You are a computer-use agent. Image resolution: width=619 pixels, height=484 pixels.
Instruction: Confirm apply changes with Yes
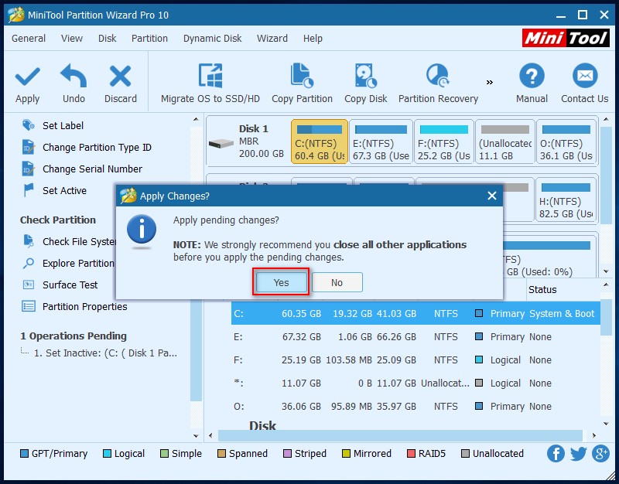coord(280,282)
